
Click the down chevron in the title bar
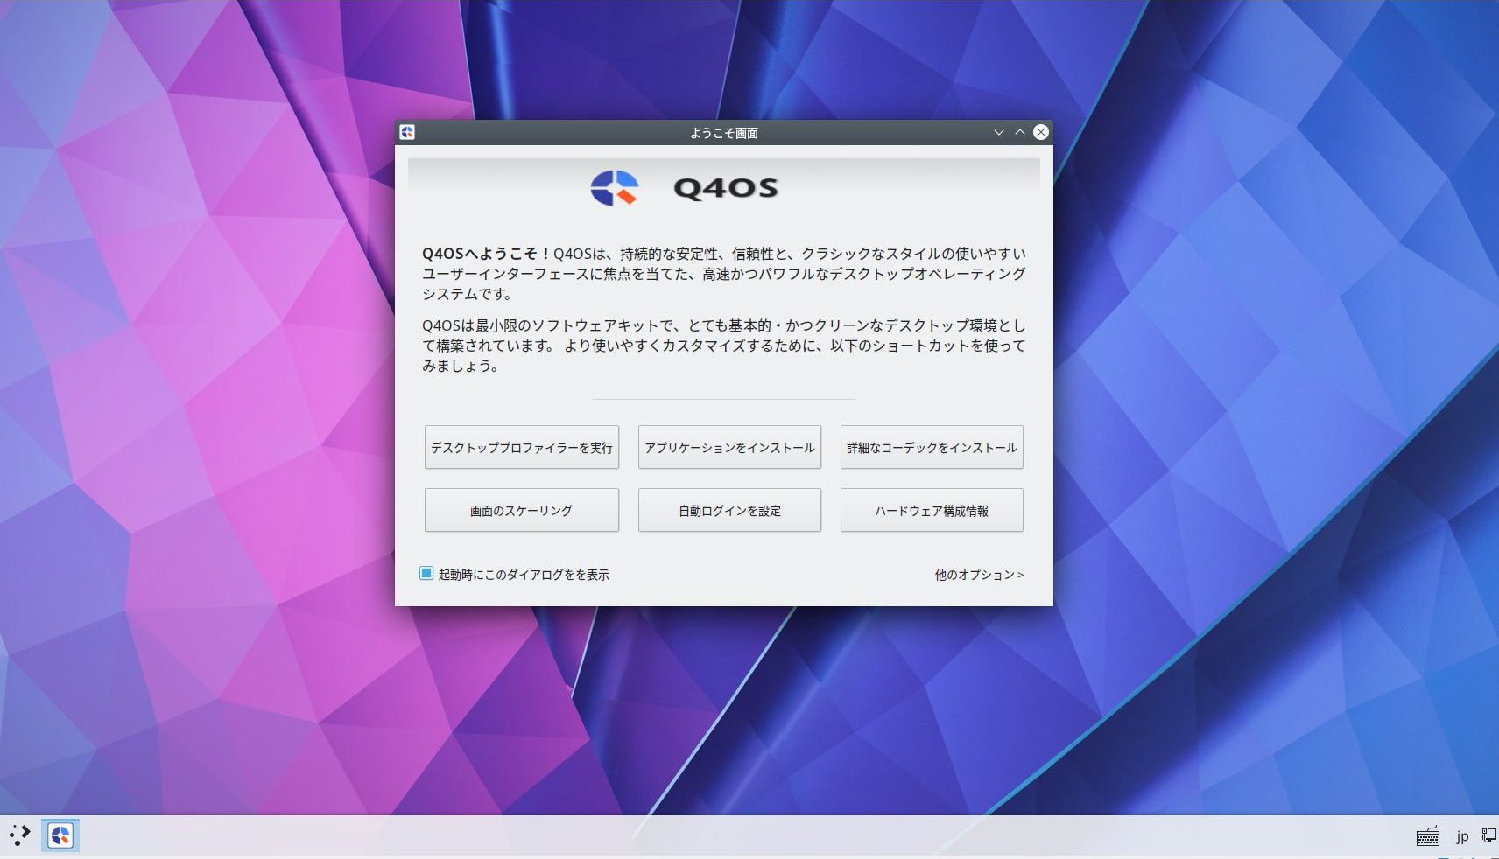[x=999, y=132]
